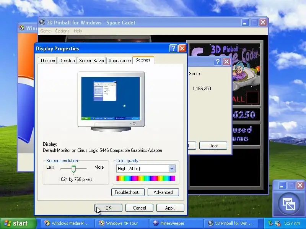306x229 pixels.
Task: Click the Display Properties help question mark
Action: click(x=173, y=48)
